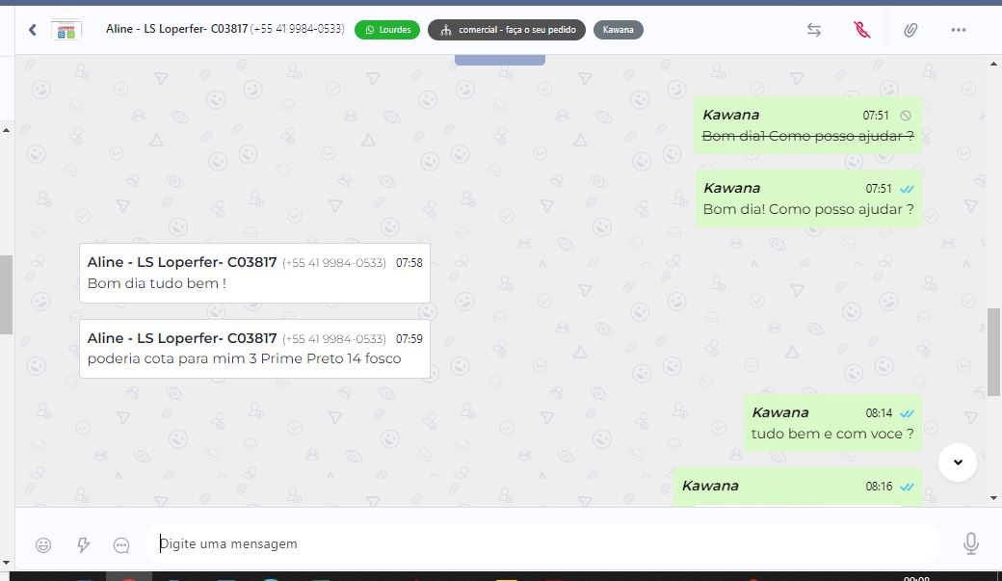
Task: Click the 'comercial - faça o seu pedido' tag
Action: [507, 30]
